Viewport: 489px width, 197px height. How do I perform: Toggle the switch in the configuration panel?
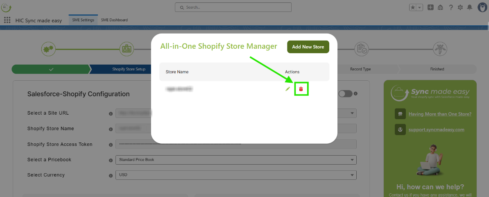345,93
